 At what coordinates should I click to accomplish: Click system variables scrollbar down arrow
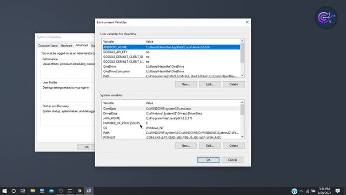[242, 137]
